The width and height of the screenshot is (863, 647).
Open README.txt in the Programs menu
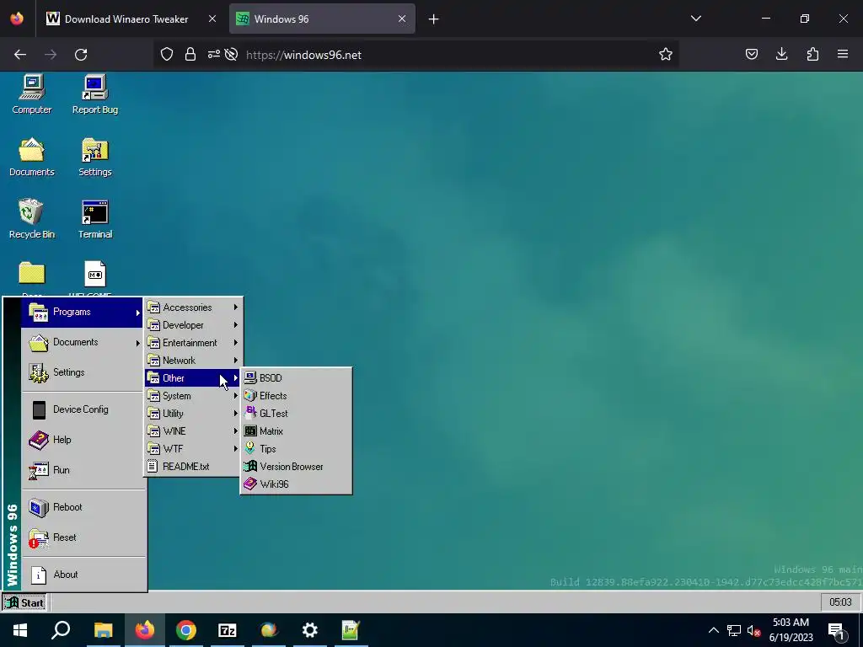pos(193,467)
